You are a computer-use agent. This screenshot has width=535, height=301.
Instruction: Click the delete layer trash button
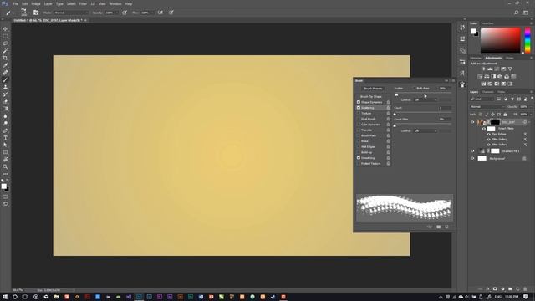[525, 289]
